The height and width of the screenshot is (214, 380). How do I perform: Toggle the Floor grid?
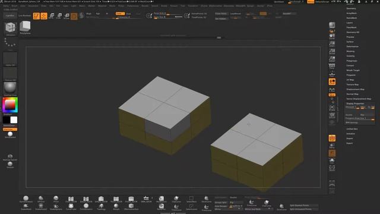pyautogui.click(x=332, y=74)
